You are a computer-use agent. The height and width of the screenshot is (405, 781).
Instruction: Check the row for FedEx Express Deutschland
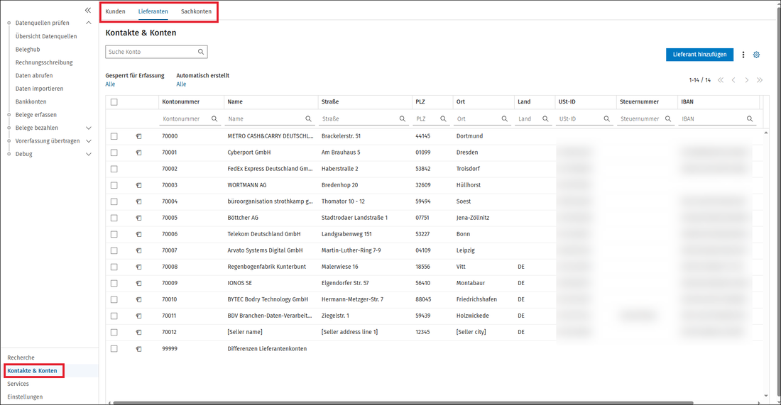point(114,170)
